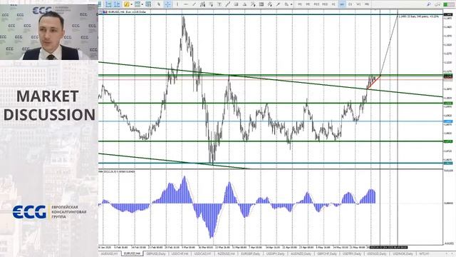
Task: Open the GBPCHF,Daily chart tab
Action: pos(327,254)
